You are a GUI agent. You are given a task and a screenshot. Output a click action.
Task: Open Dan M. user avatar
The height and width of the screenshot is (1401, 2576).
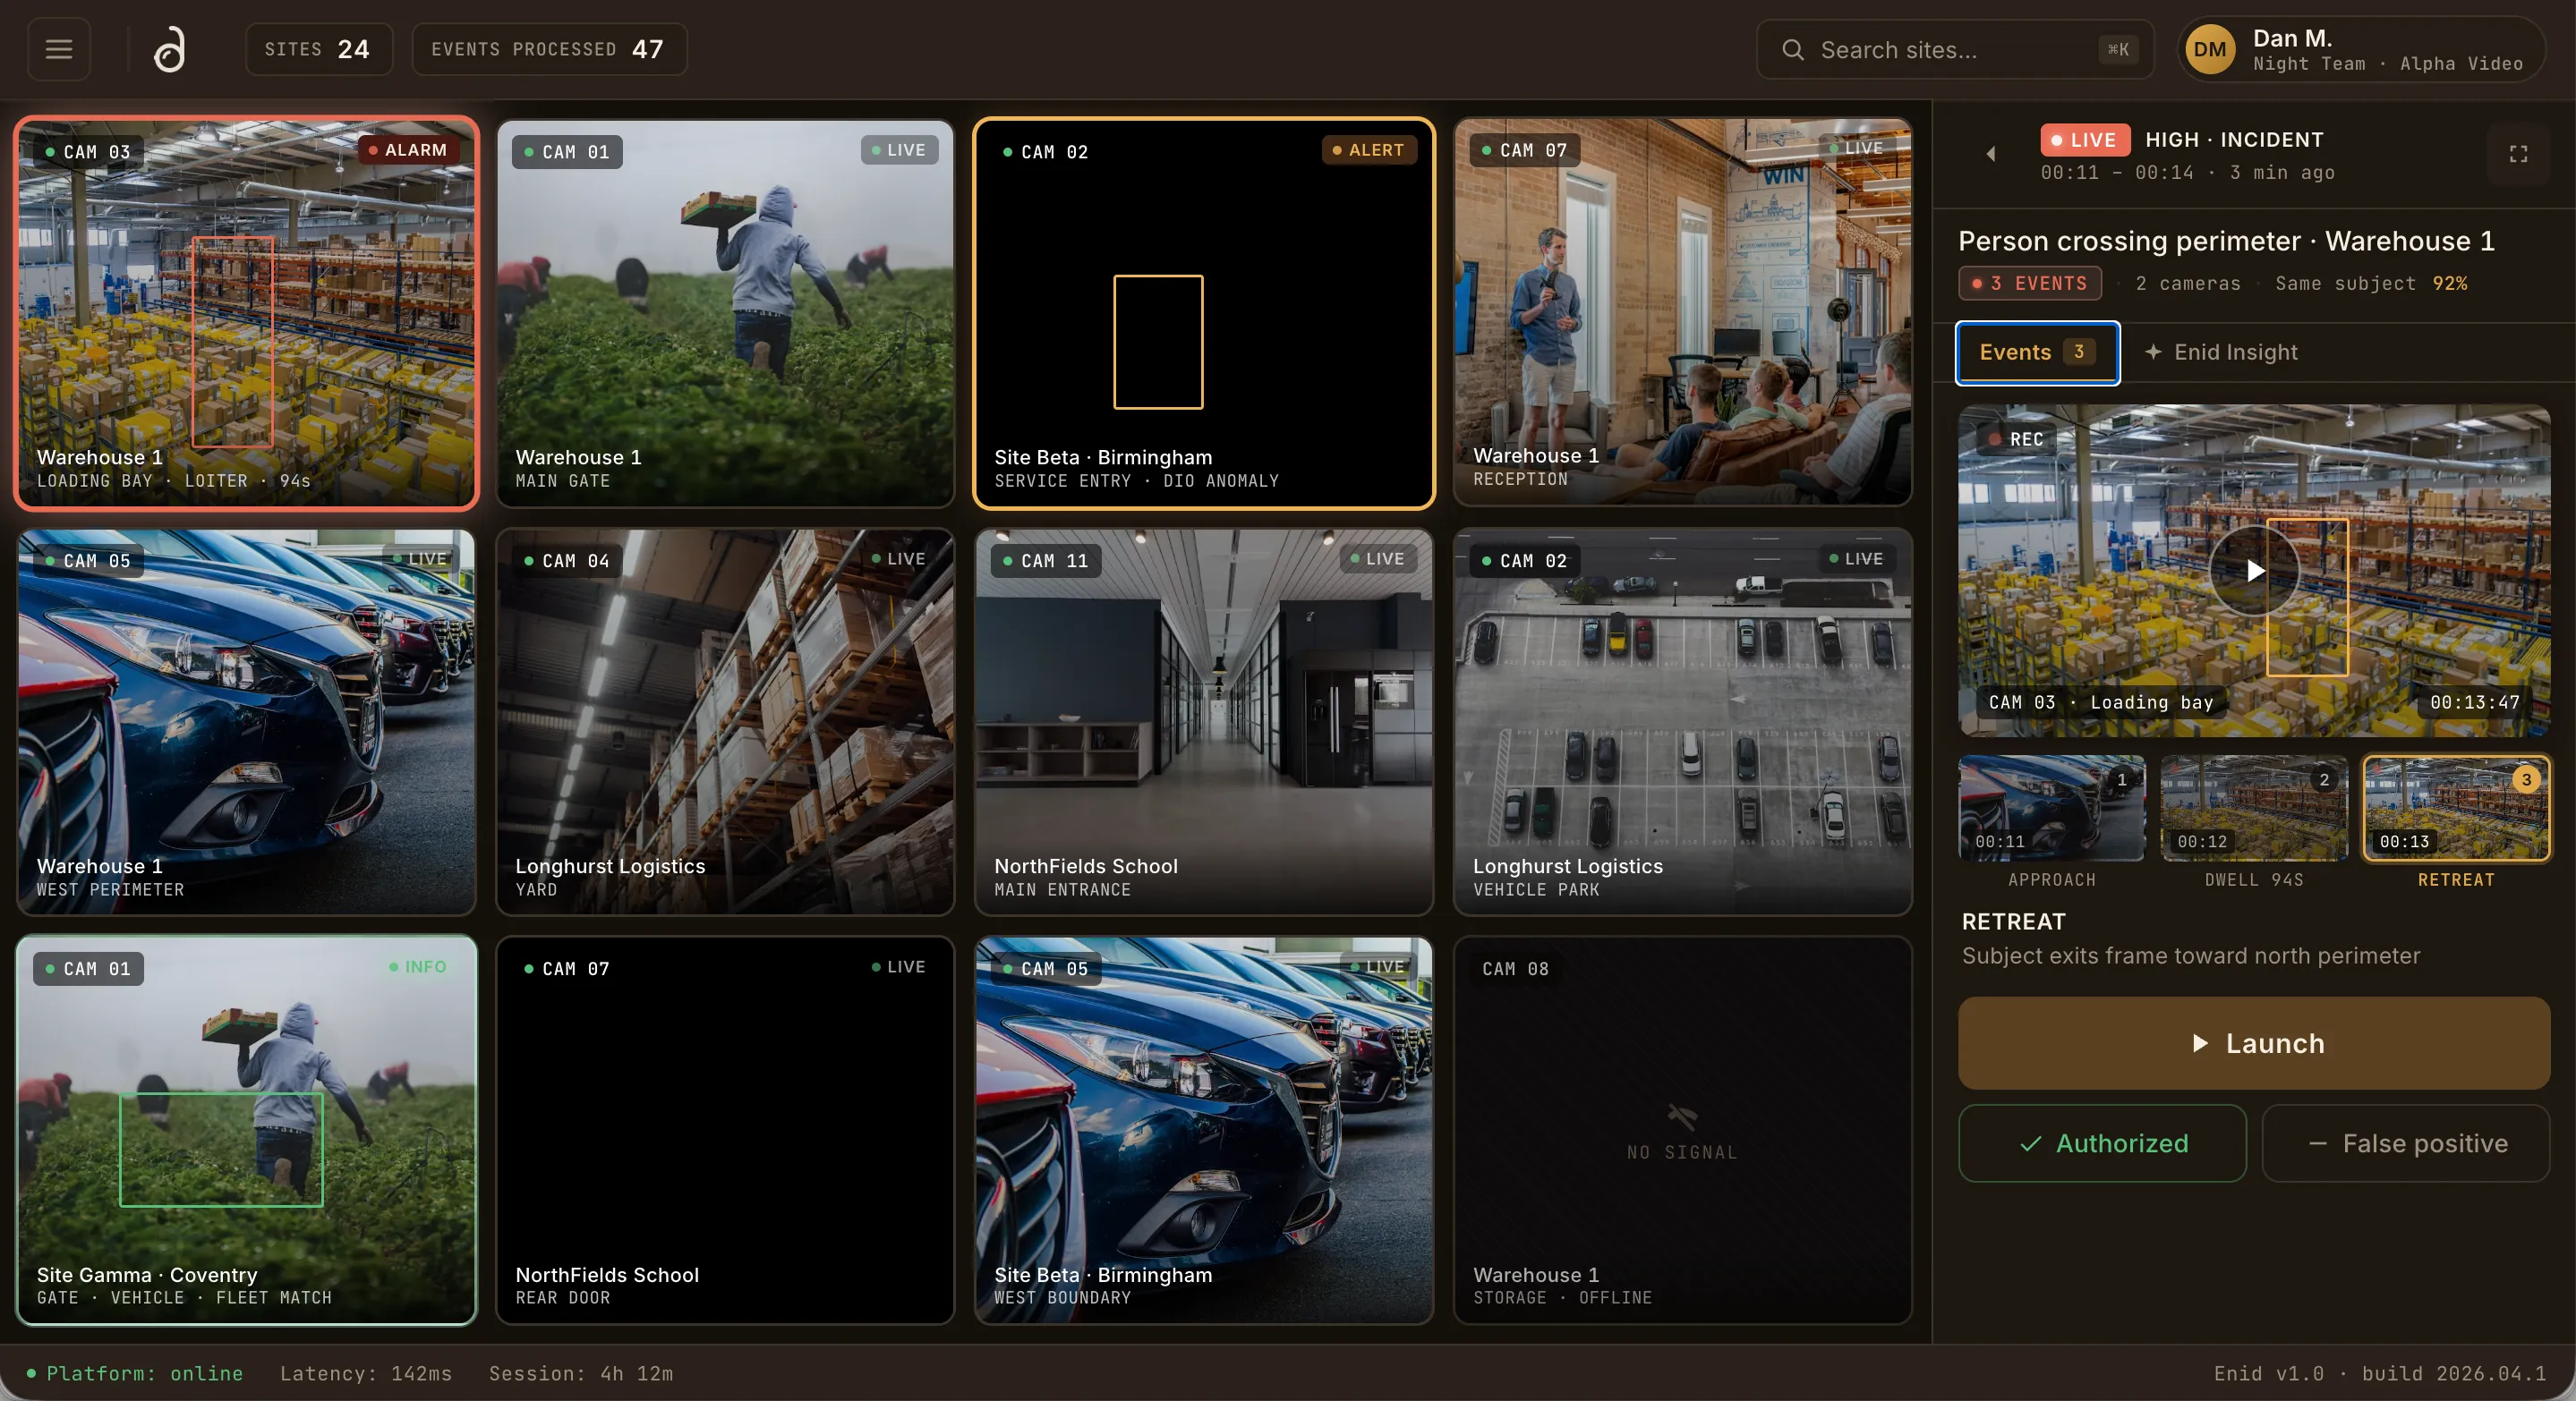pos(2210,50)
